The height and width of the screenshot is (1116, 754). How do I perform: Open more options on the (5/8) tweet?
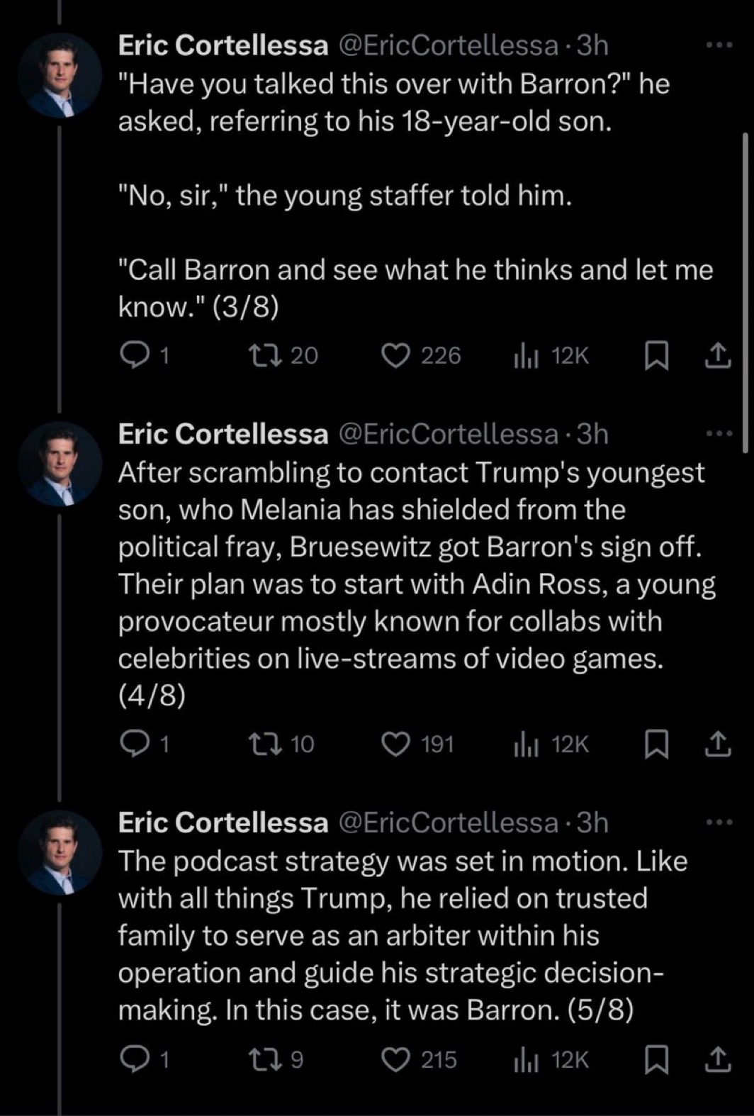[x=718, y=822]
